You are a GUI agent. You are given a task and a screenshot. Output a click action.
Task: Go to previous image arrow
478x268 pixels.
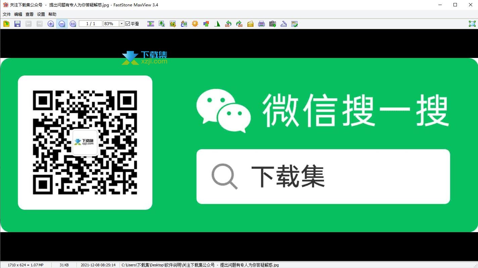[x=29, y=24]
